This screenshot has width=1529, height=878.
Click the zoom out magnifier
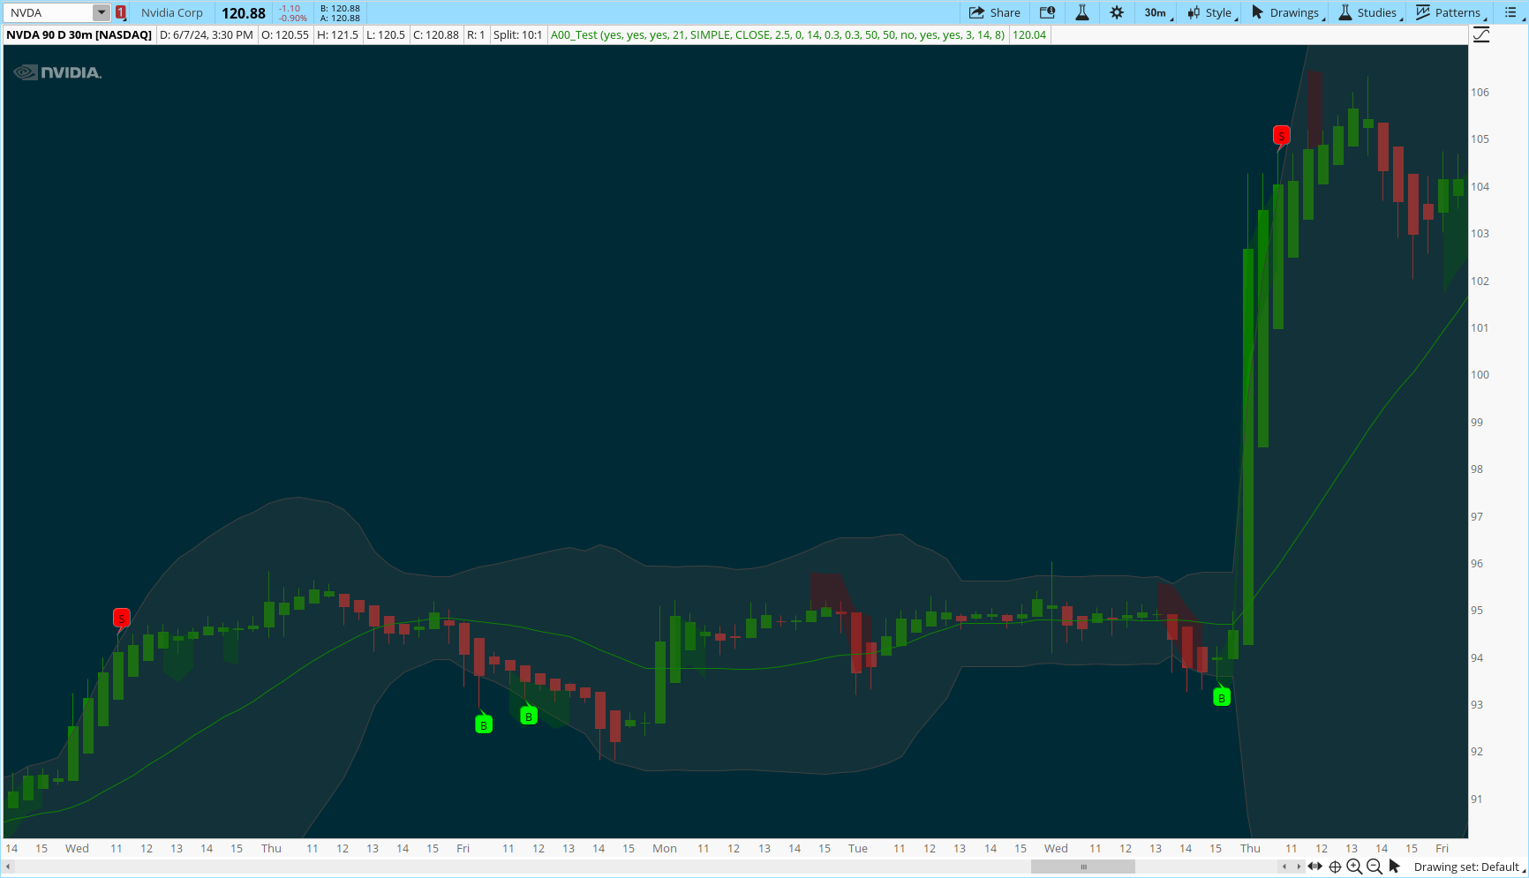point(1375,867)
